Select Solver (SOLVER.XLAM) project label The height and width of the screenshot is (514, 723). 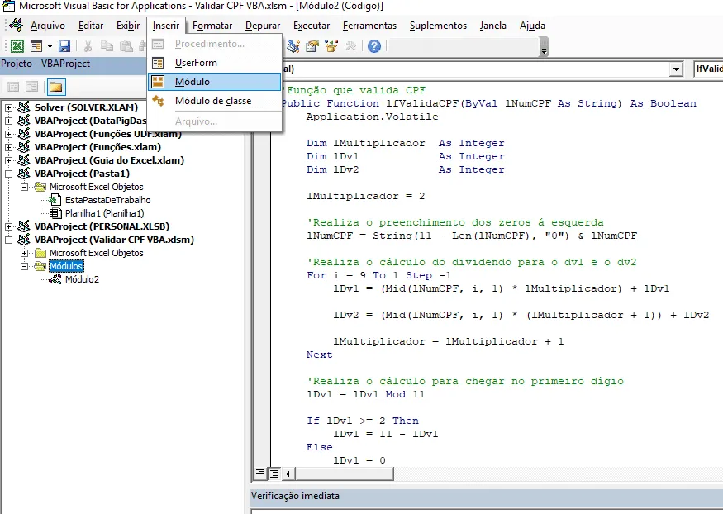click(86, 107)
